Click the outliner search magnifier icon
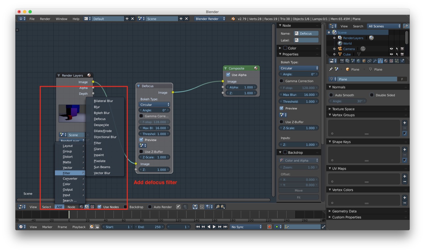 tap(406, 26)
